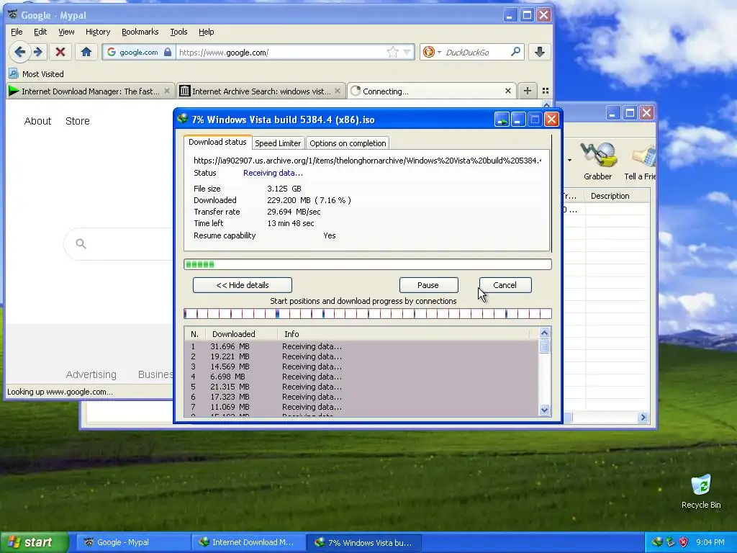The height and width of the screenshot is (553, 737).
Task: Open the Downloads arrow button in Mypal
Action: (540, 52)
